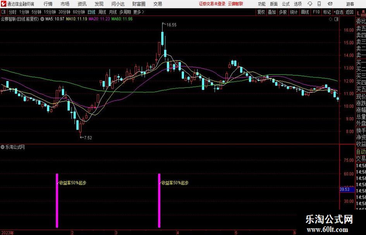The width and height of the screenshot is (366, 235).
Task: Click the 7.52 low price label
Action: [x=88, y=138]
